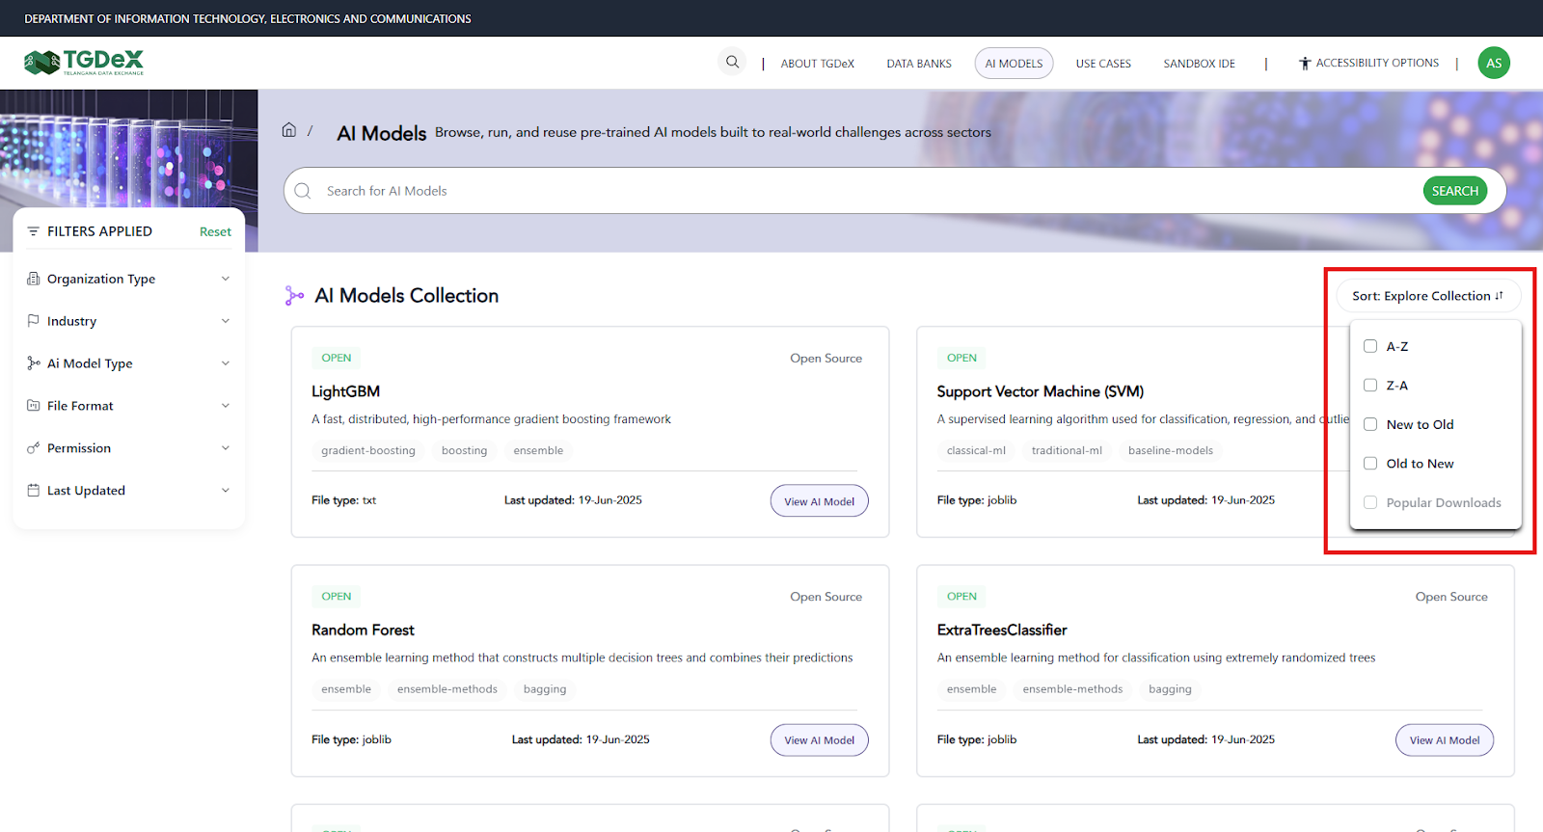Open the header search magnifier icon
Viewport: 1543px width, 832px height.
[x=733, y=62]
